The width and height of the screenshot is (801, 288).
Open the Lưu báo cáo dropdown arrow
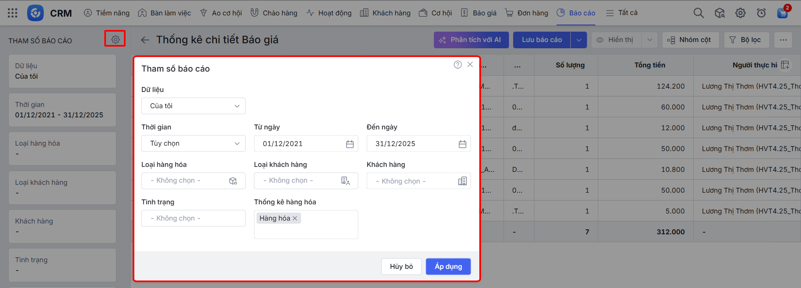click(x=579, y=40)
